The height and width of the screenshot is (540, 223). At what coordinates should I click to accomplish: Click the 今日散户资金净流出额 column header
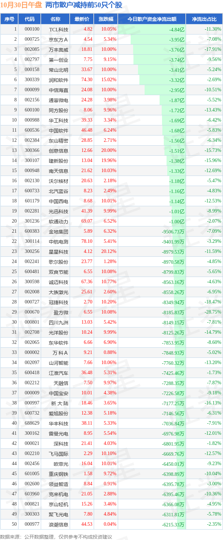[x=152, y=19]
